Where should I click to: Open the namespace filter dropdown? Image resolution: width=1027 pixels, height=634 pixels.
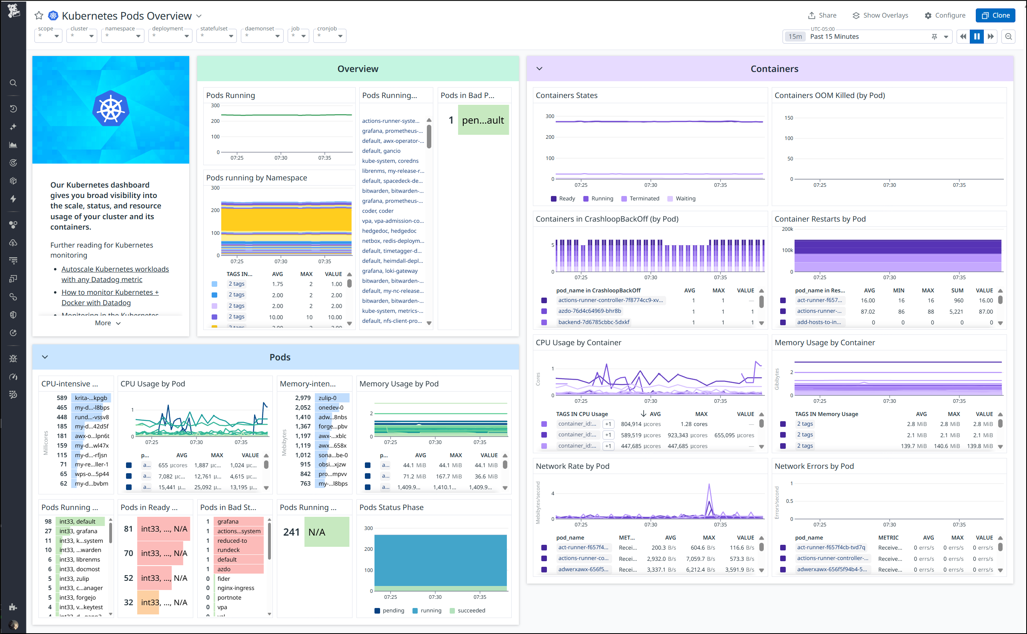123,36
